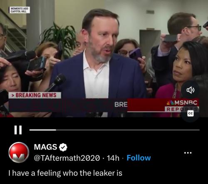Click the Moments Ago Capitol Hill label
The height and width of the screenshot is (184, 208).
(20, 10)
